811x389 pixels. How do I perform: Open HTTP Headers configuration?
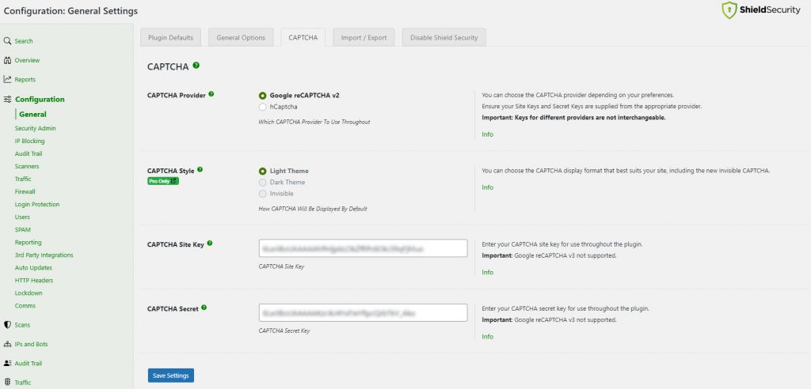click(34, 280)
